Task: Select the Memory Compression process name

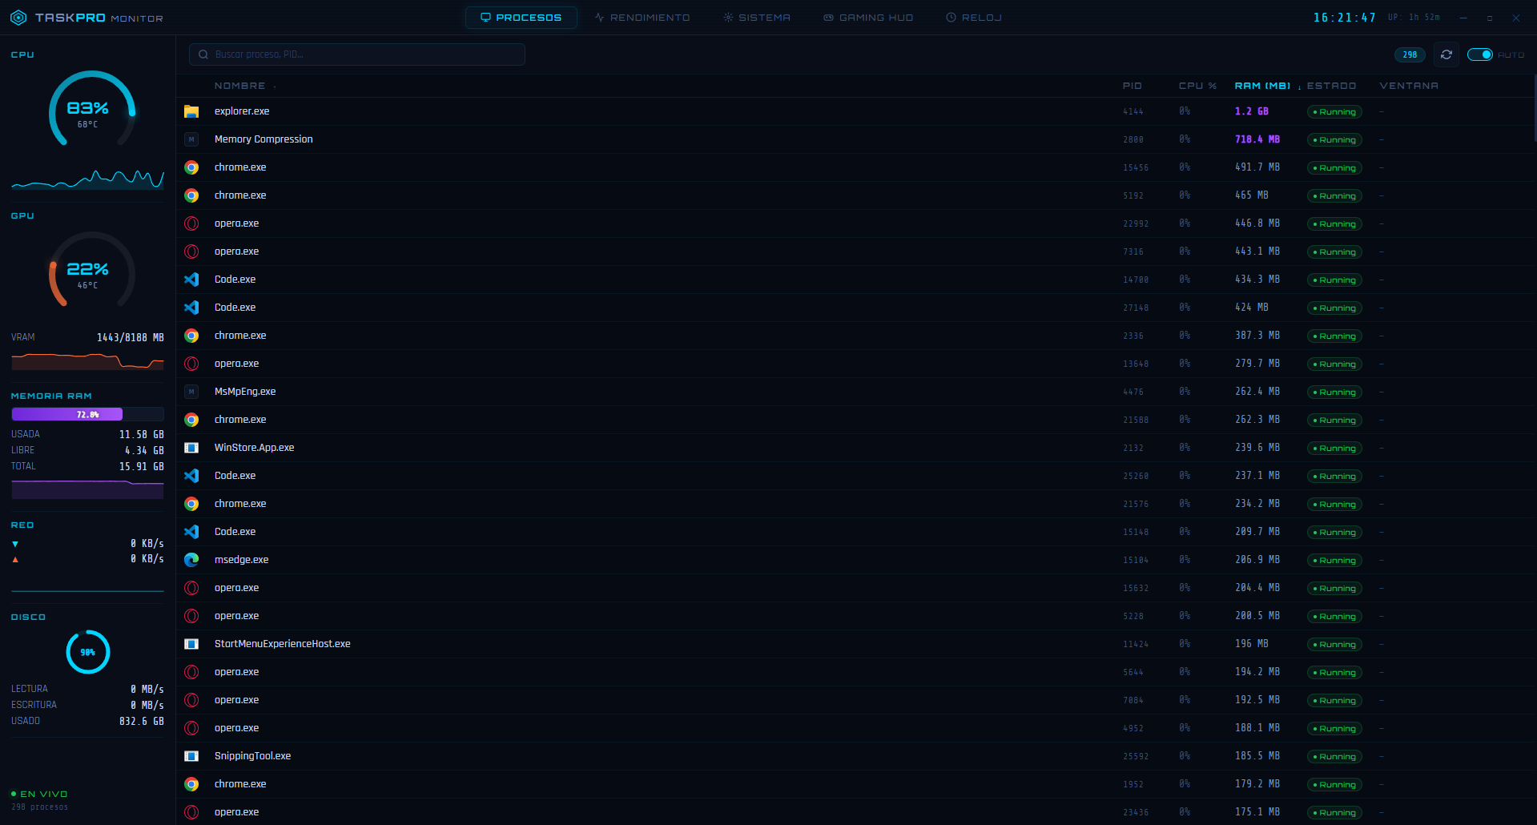Action: point(264,139)
